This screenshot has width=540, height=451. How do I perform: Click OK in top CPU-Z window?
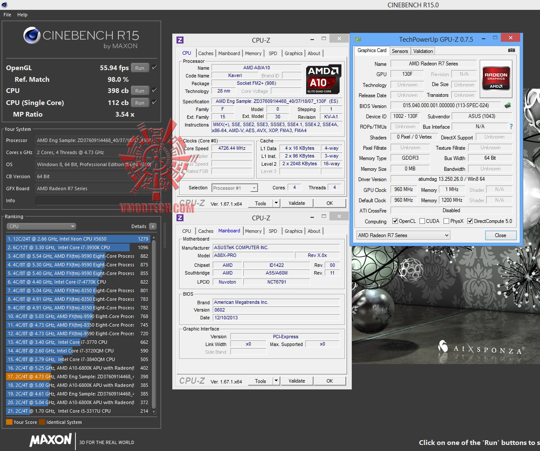pyautogui.click(x=329, y=203)
